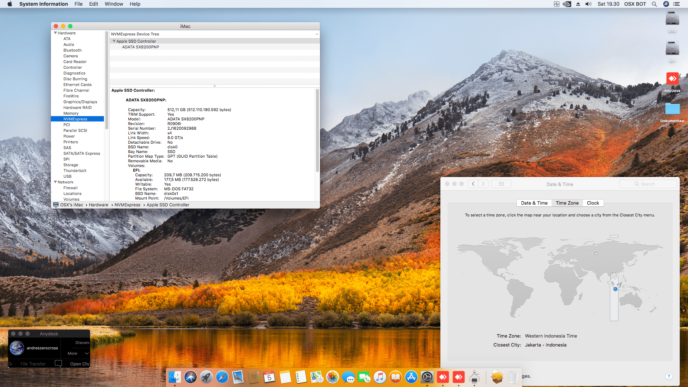
Task: Expand the More dropdown in Anydesk
Action: tap(78, 353)
